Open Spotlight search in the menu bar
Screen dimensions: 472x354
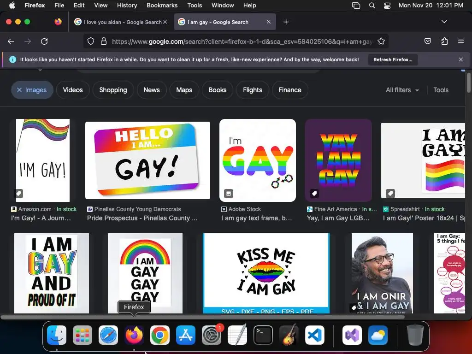(372, 5)
